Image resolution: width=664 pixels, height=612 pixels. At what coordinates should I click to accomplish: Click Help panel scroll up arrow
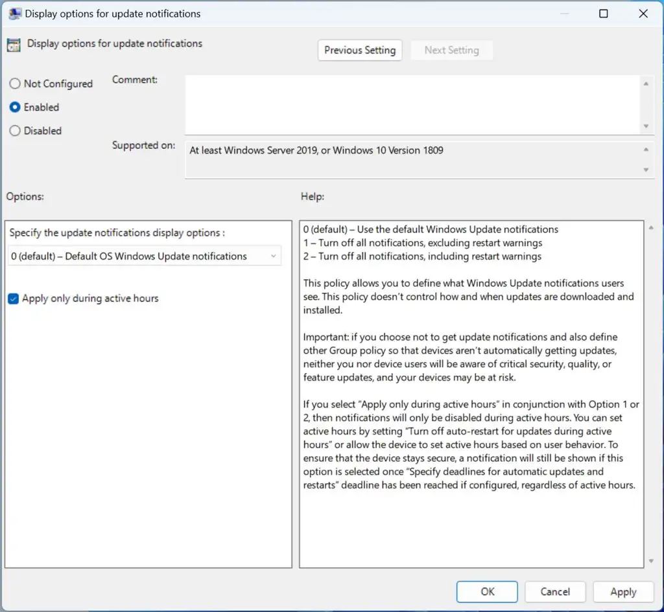point(650,228)
